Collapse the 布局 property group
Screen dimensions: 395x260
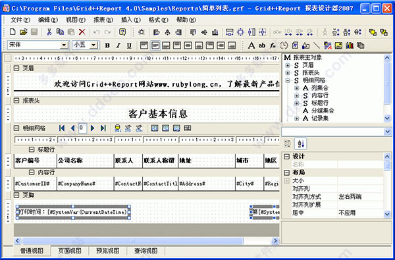pyautogui.click(x=286, y=172)
